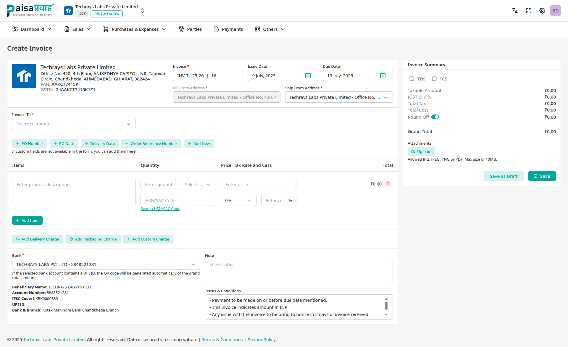This screenshot has width=568, height=347.
Task: Open the Others menu
Action: [270, 29]
